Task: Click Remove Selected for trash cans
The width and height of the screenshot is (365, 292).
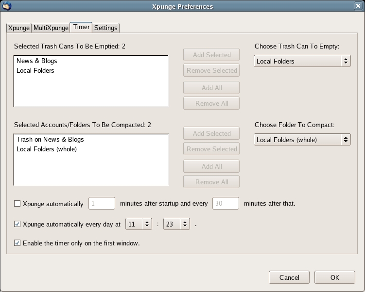Action: point(211,70)
